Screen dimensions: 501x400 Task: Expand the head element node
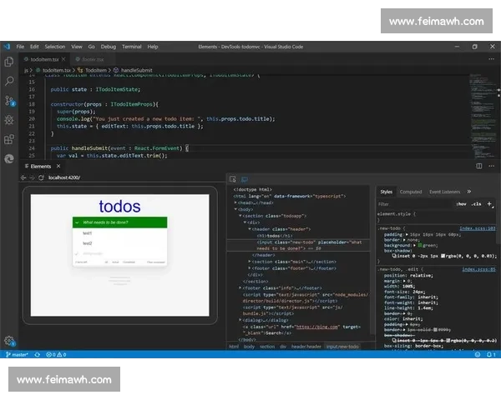pos(235,202)
